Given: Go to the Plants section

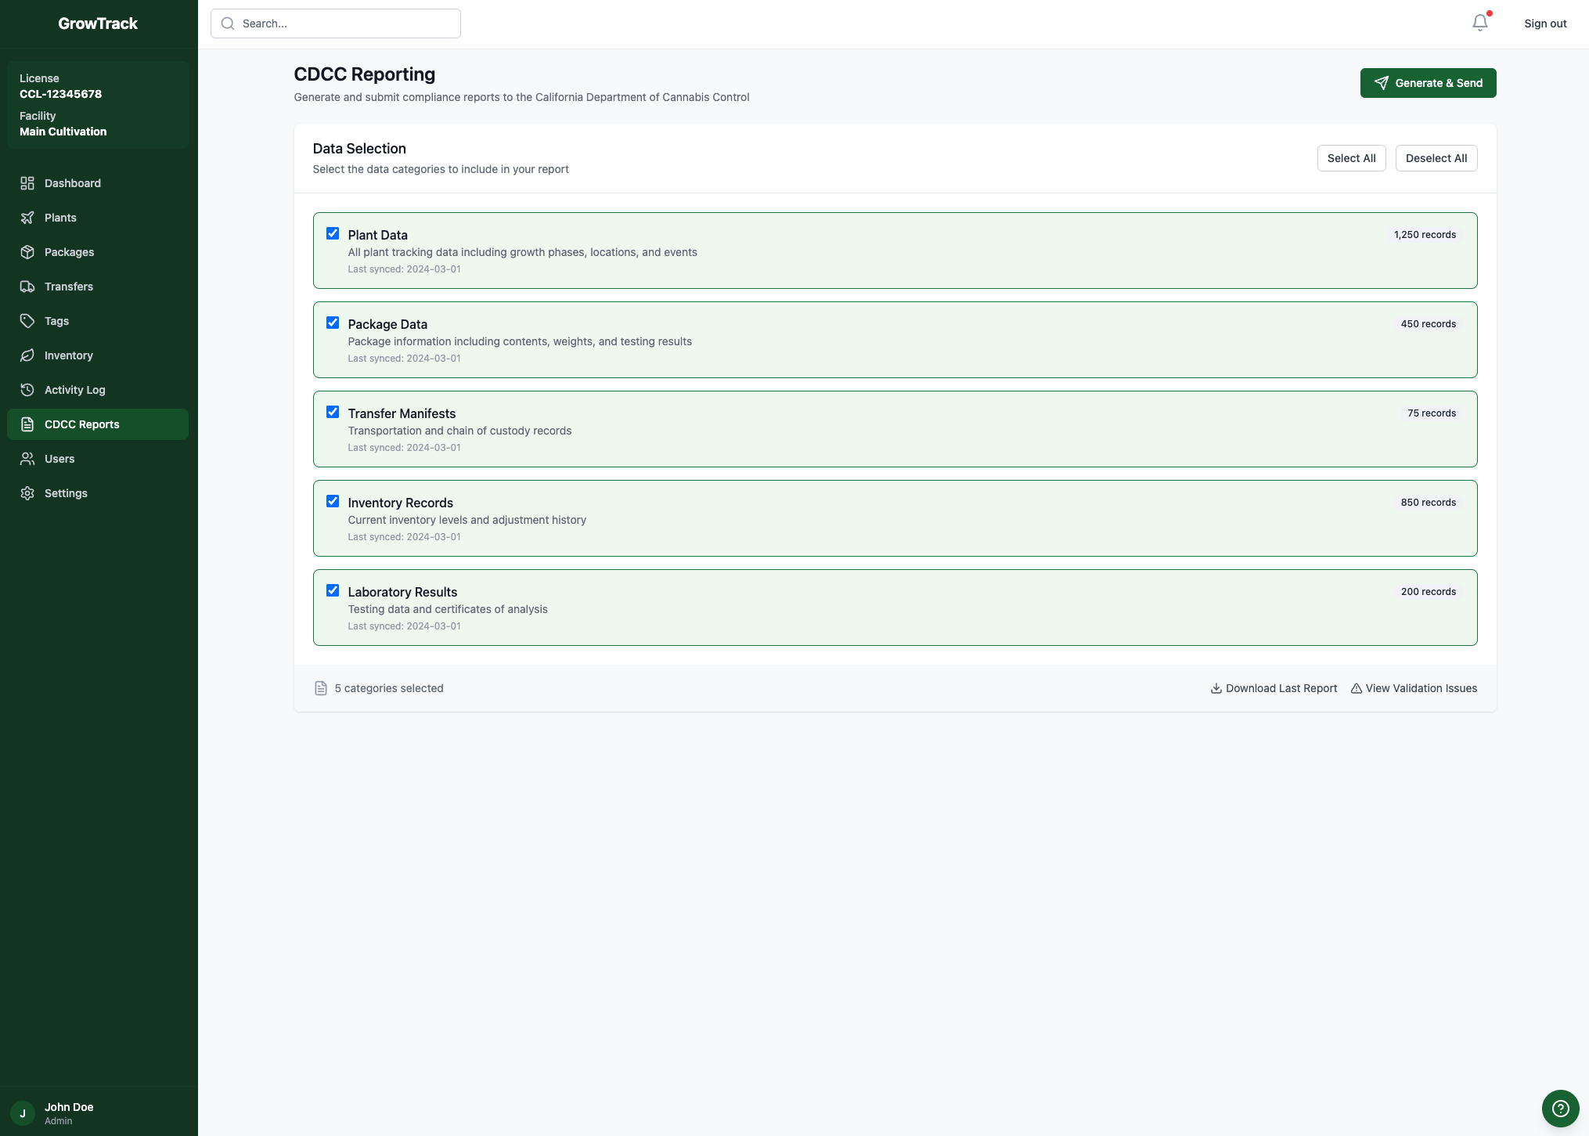Looking at the screenshot, I should [x=60, y=218].
